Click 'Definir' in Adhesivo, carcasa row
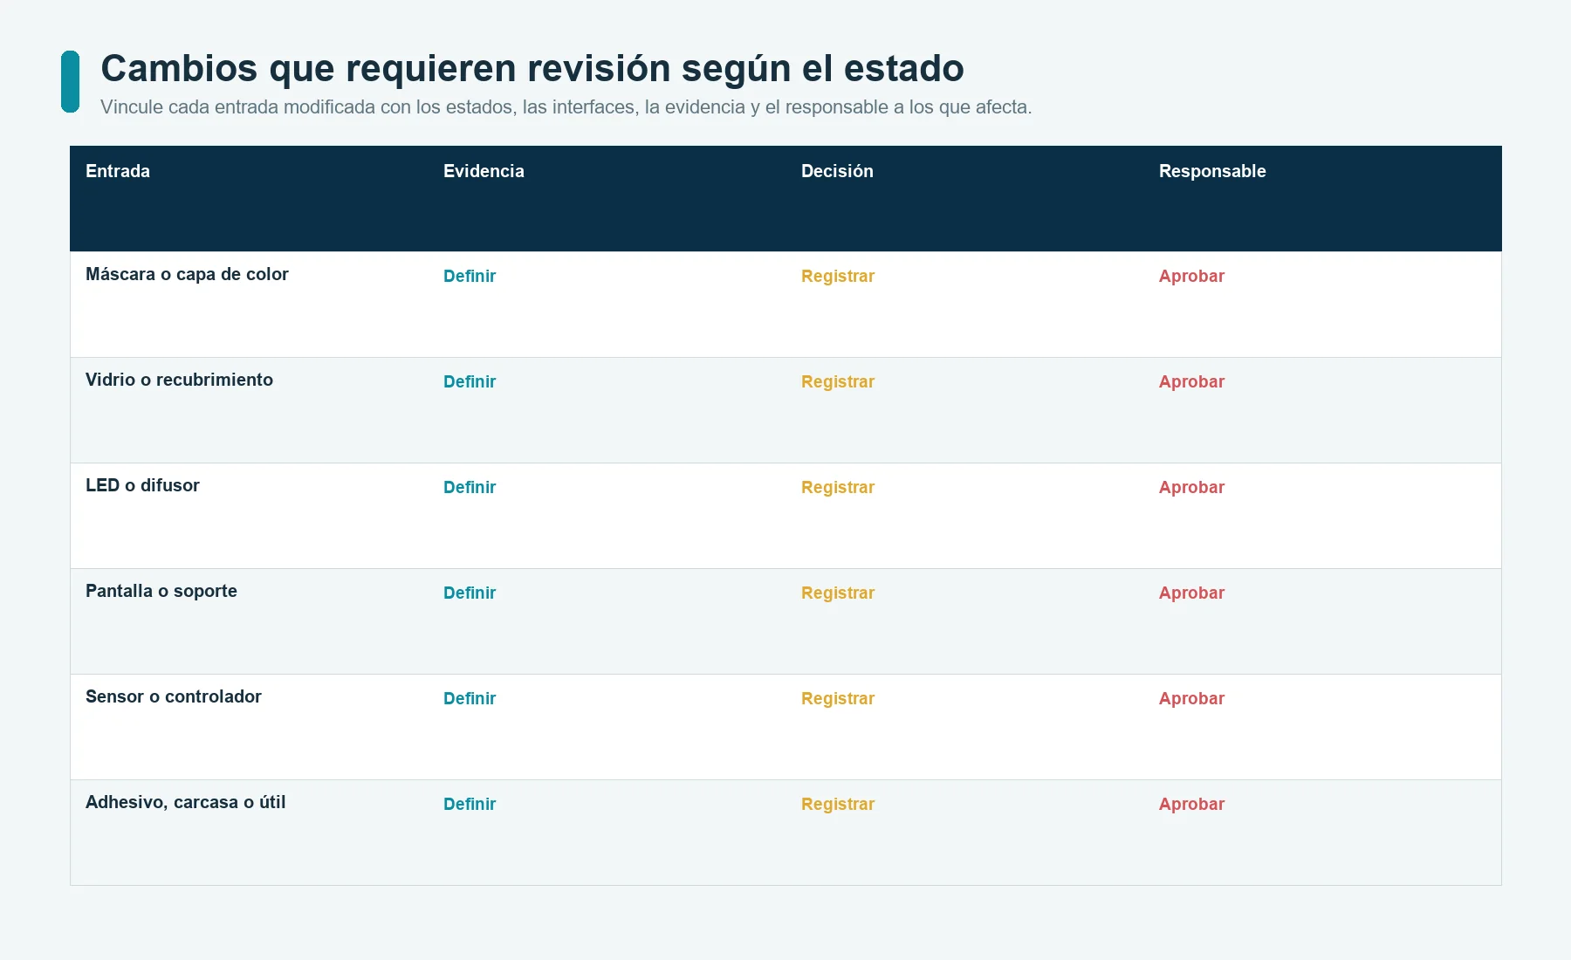 470,804
